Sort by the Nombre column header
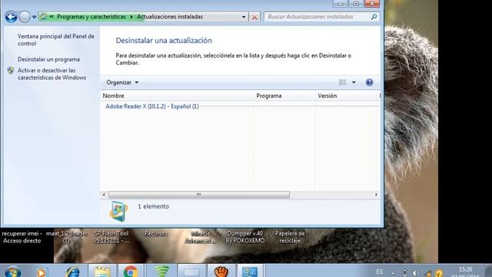Viewport: 492px width, 277px height. 177,95
